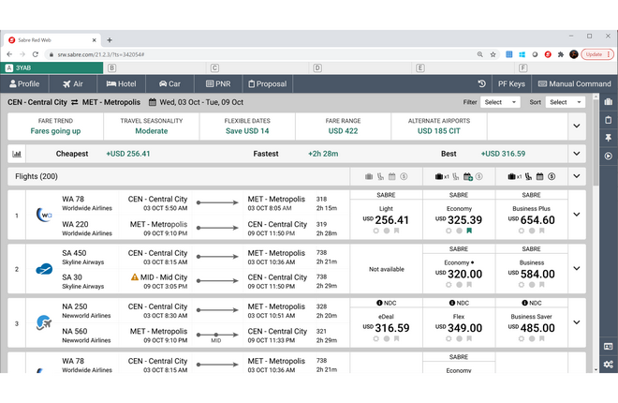Select the Best +USD 316.59 option

(x=483, y=154)
